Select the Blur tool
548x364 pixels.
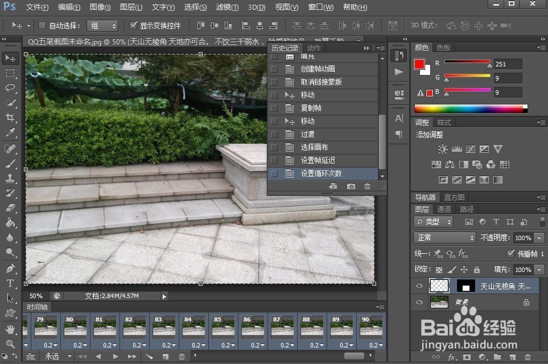[10, 237]
